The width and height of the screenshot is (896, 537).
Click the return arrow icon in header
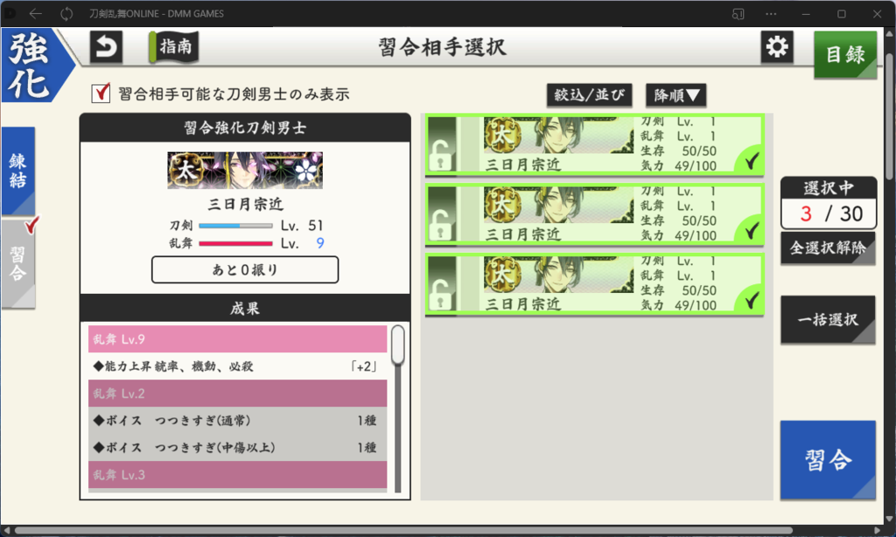(x=106, y=47)
